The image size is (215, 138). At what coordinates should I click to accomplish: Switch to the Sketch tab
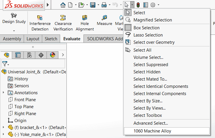click(x=51, y=39)
